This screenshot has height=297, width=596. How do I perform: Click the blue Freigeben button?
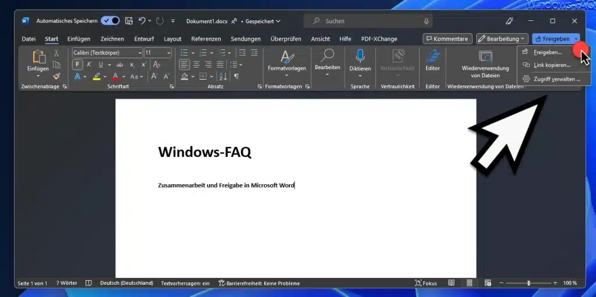pos(552,39)
